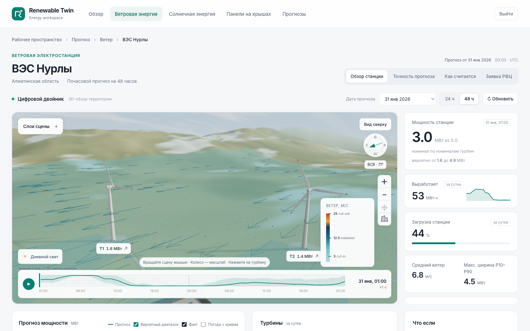Image resolution: width=530 pixels, height=331 pixels.
Task: Click the wind speed color legend bar
Action: pyautogui.click(x=328, y=238)
